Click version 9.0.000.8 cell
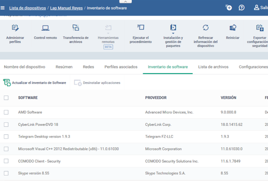The width and height of the screenshot is (268, 181). (x=228, y=112)
